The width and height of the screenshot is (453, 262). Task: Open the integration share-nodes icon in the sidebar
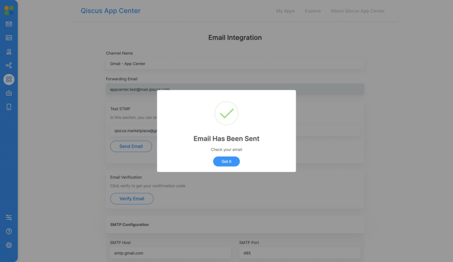pyautogui.click(x=9, y=65)
